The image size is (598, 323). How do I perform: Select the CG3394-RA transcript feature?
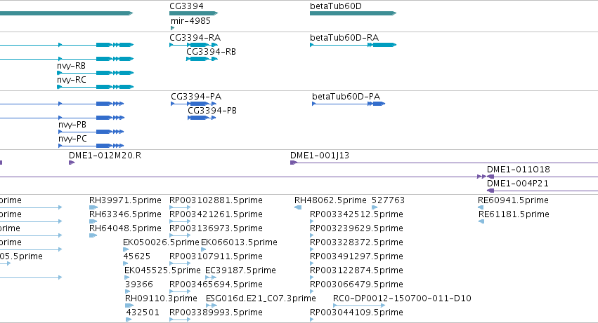(x=194, y=45)
